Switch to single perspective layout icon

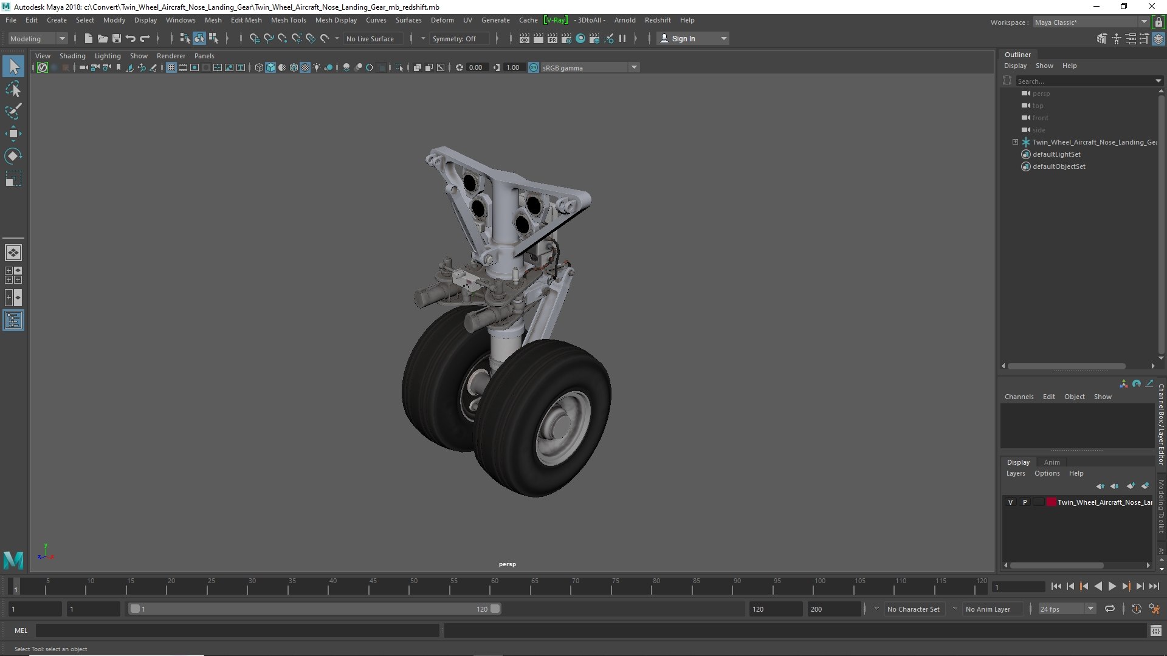coord(13,253)
